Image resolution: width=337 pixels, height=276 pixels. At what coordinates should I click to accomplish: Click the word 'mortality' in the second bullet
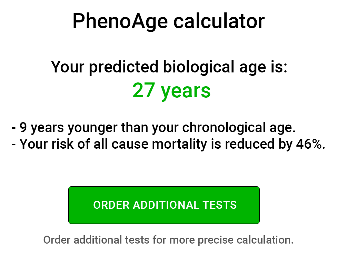180,144
